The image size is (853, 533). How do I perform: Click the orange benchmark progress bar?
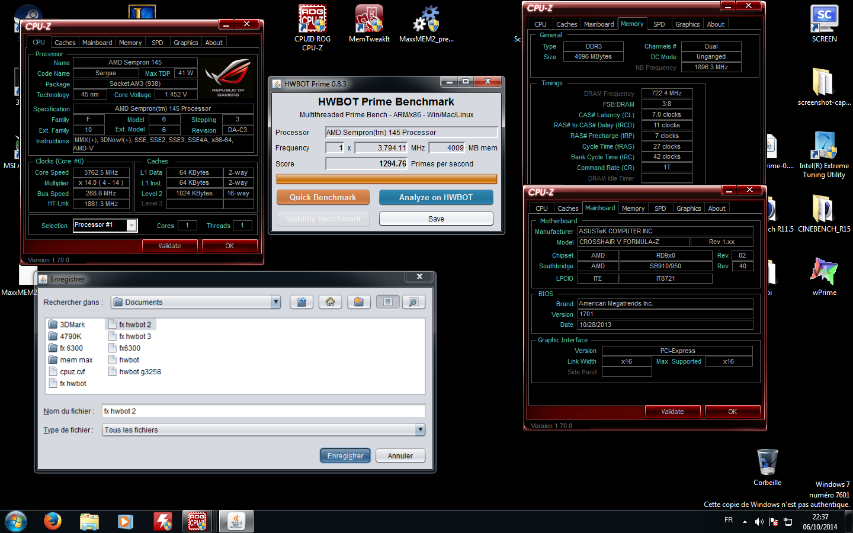[387, 179]
